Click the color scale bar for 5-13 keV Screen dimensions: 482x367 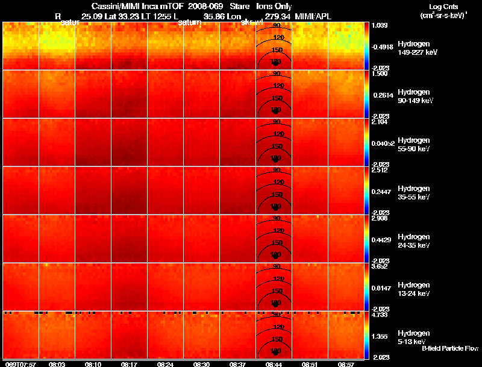(366, 335)
